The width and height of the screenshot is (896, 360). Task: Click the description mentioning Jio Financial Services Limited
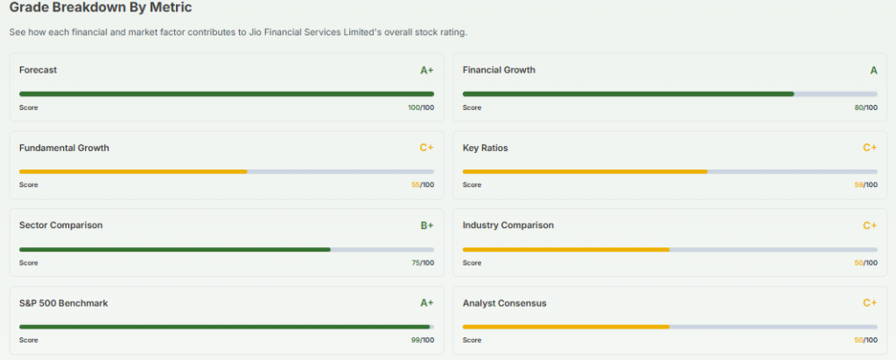pyautogui.click(x=238, y=32)
